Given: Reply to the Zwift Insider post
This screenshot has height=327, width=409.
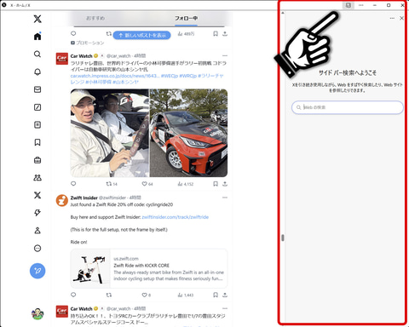Looking at the screenshot, I should (73, 295).
